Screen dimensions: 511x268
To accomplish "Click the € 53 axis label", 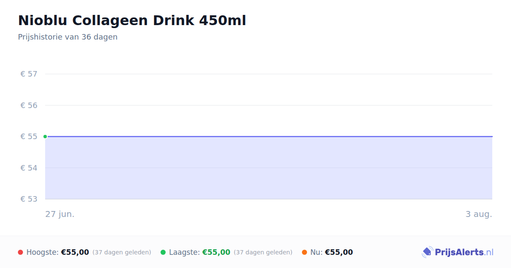I will pyautogui.click(x=29, y=199).
